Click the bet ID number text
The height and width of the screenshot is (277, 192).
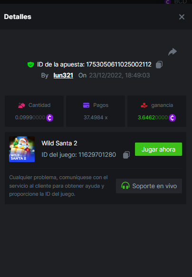[x=119, y=65]
